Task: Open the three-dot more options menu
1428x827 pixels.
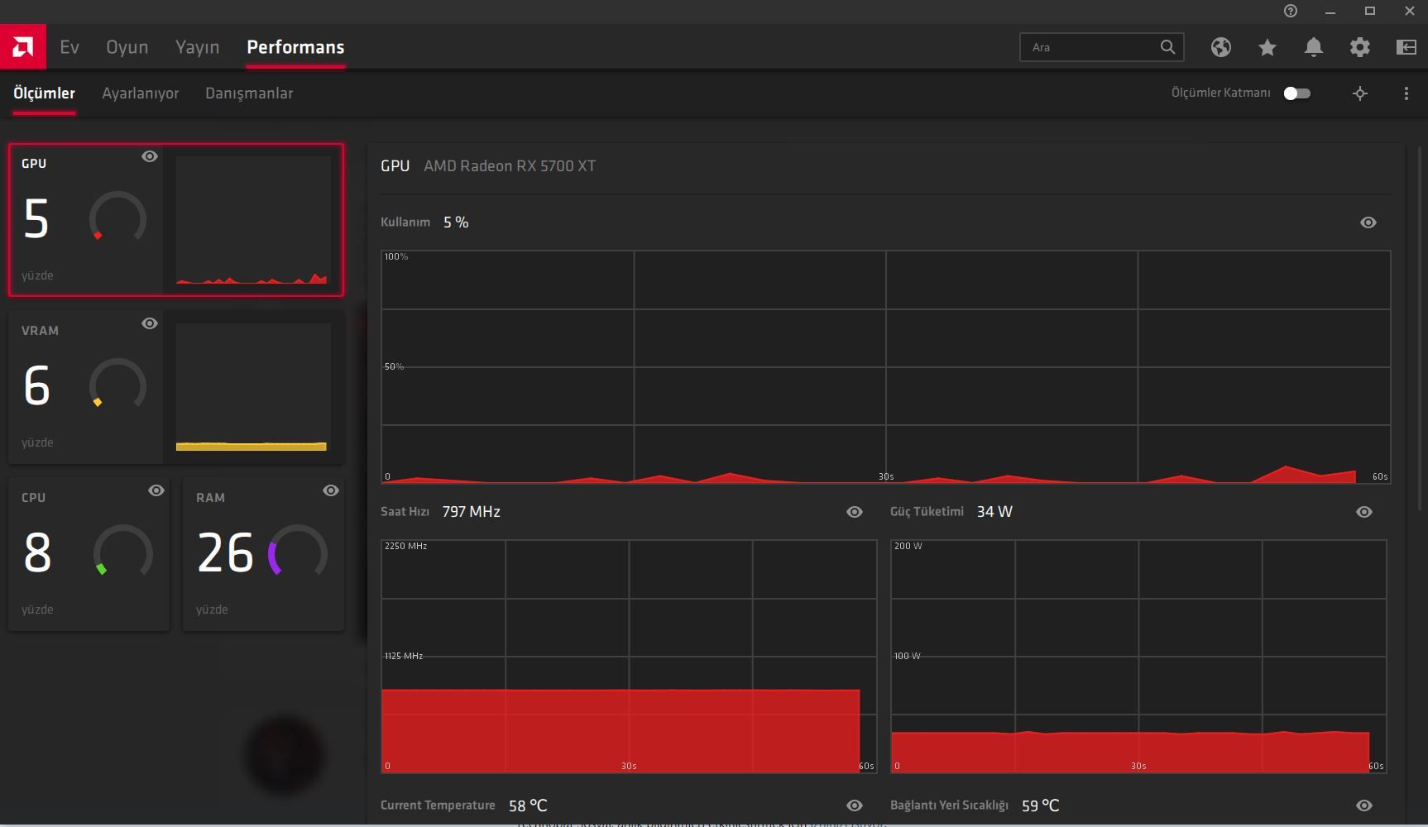Action: [x=1406, y=93]
